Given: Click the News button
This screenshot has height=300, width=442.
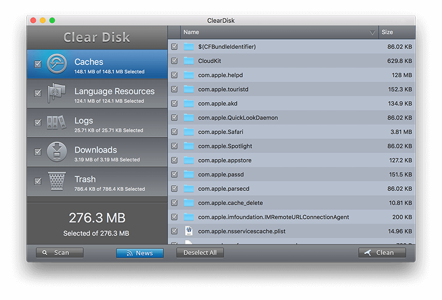Looking at the screenshot, I should pyautogui.click(x=140, y=253).
